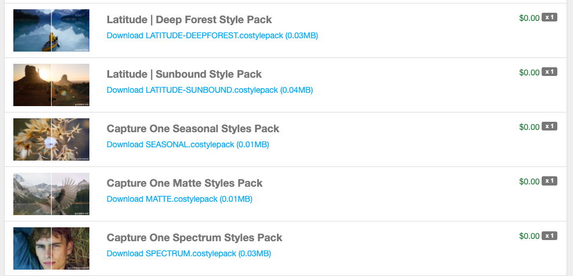The image size is (573, 276).
Task: Download SPECTRUM.costylepack file
Action: tap(189, 254)
